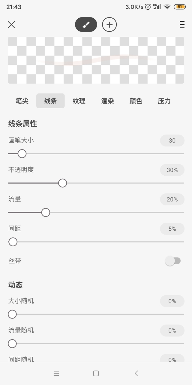Tap the 大小随机 value 0%
The width and height of the screenshot is (192, 385).
[x=172, y=301]
